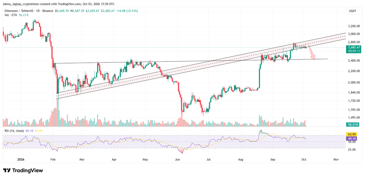
Task: Click the 25.00 RSI axis label
Action: click(x=352, y=150)
